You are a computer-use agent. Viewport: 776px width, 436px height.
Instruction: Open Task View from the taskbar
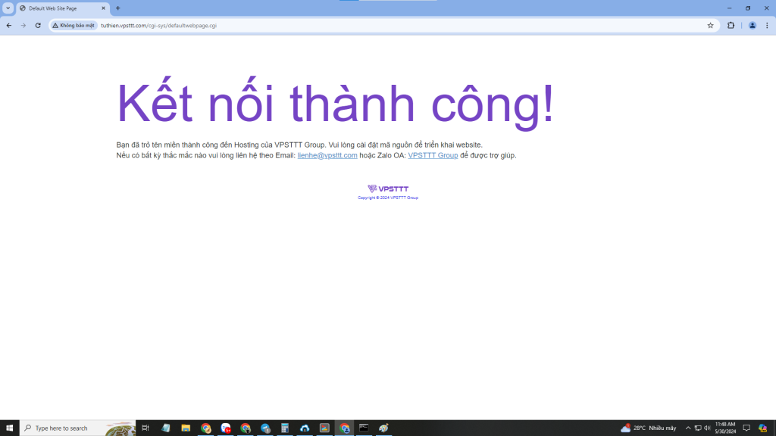coord(145,428)
